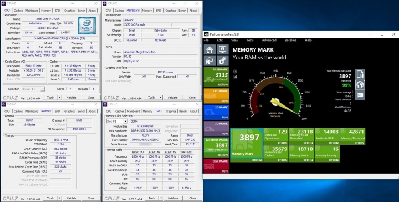Click Validate button in Mainboard window
This screenshot has width=399, height=202.
click(172, 97)
